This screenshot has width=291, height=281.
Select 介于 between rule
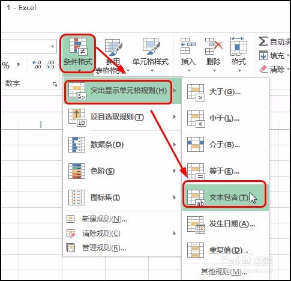tap(226, 145)
